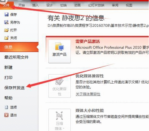The image size is (149, 131).
Task: Click the Compress Media icon
Action: (60, 116)
